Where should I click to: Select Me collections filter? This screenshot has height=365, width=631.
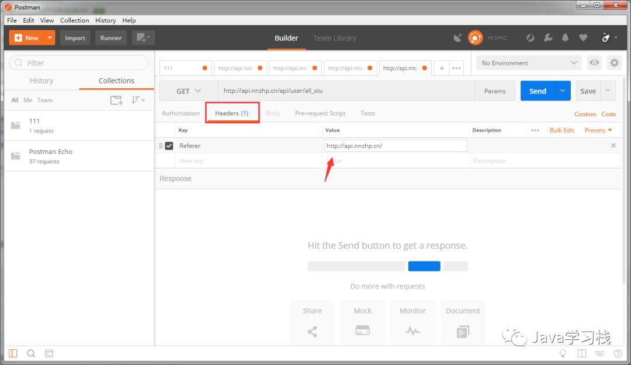click(28, 100)
